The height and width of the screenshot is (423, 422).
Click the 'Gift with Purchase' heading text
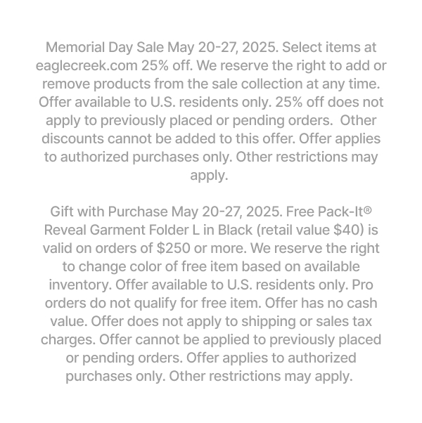(x=109, y=211)
